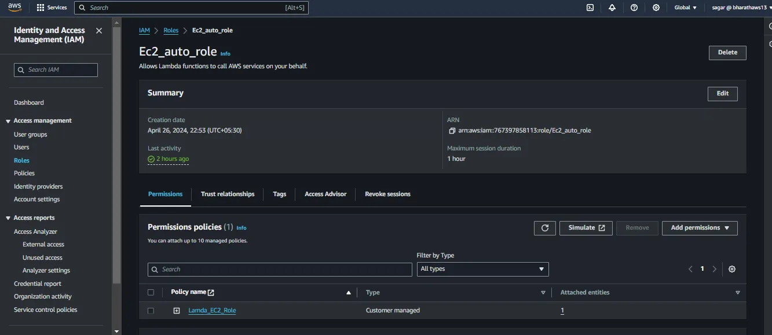
Task: Expand the Lamda_EC2_Role policy details
Action: pyautogui.click(x=177, y=311)
